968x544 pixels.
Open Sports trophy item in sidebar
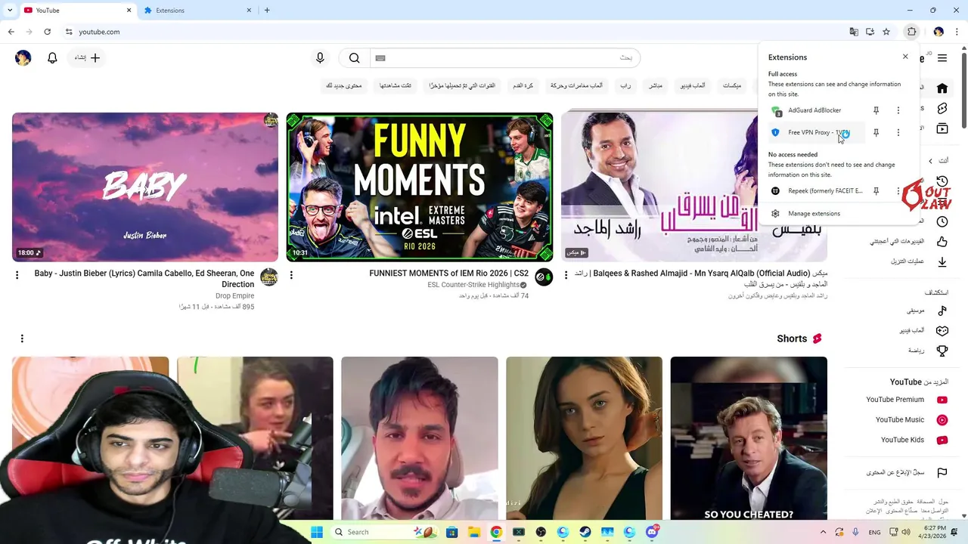(927, 351)
